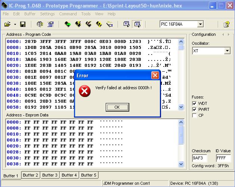Viewport: 235px width, 187px height.
Task: Click Eeprom Data address 0020:
Action: coord(14,146)
